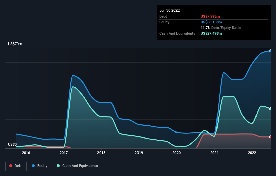
Task: Click the blue Equity legend dot
Action: click(x=33, y=166)
